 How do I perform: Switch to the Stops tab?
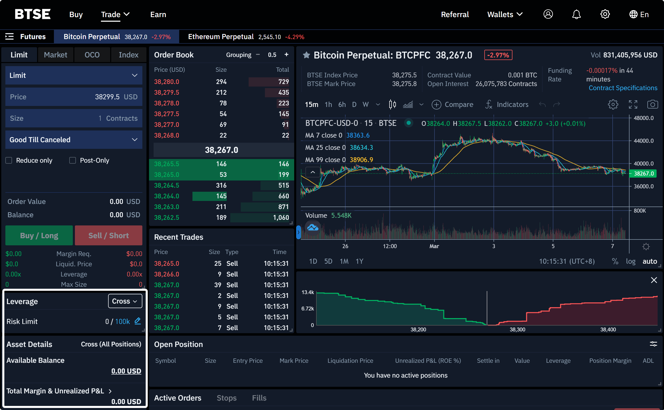[226, 398]
